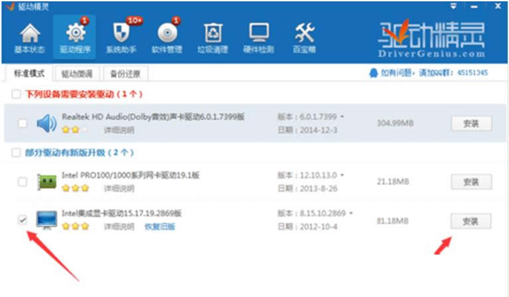
Task: Click the star rating of Intel PRO100/1000 driver
Action: 75,188
